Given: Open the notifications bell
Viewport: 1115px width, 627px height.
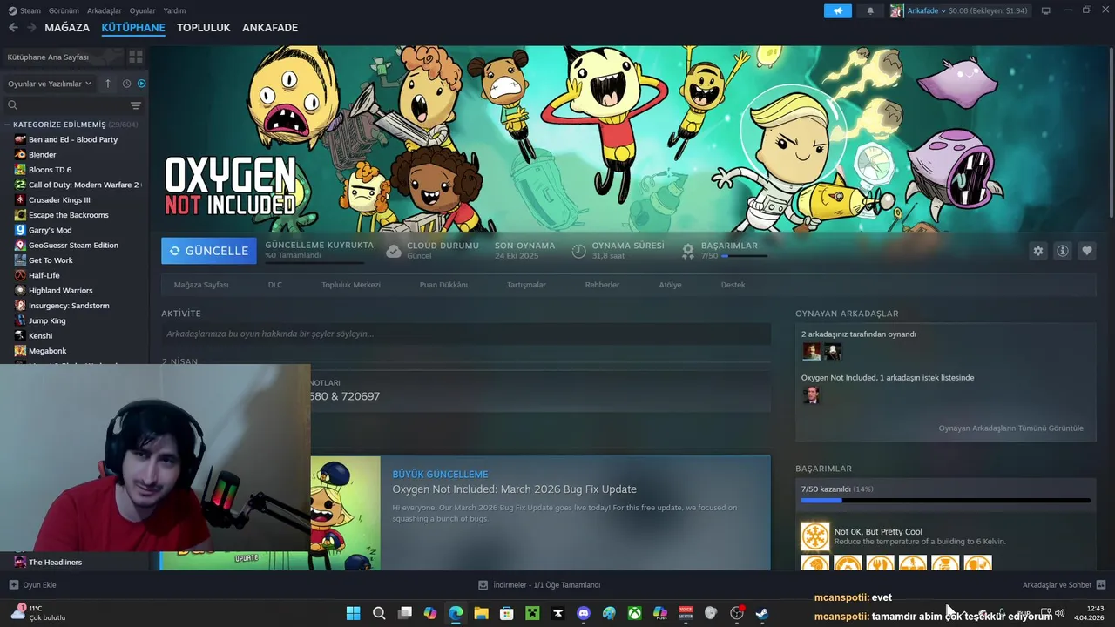Looking at the screenshot, I should pyautogui.click(x=870, y=10).
